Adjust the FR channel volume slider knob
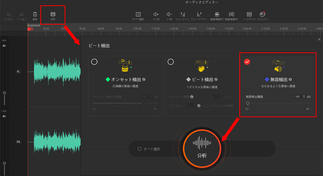 coord(4,163)
